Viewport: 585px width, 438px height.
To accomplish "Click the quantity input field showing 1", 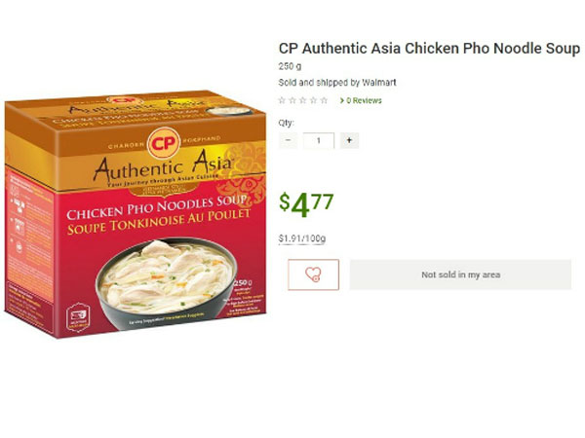I will pos(319,140).
